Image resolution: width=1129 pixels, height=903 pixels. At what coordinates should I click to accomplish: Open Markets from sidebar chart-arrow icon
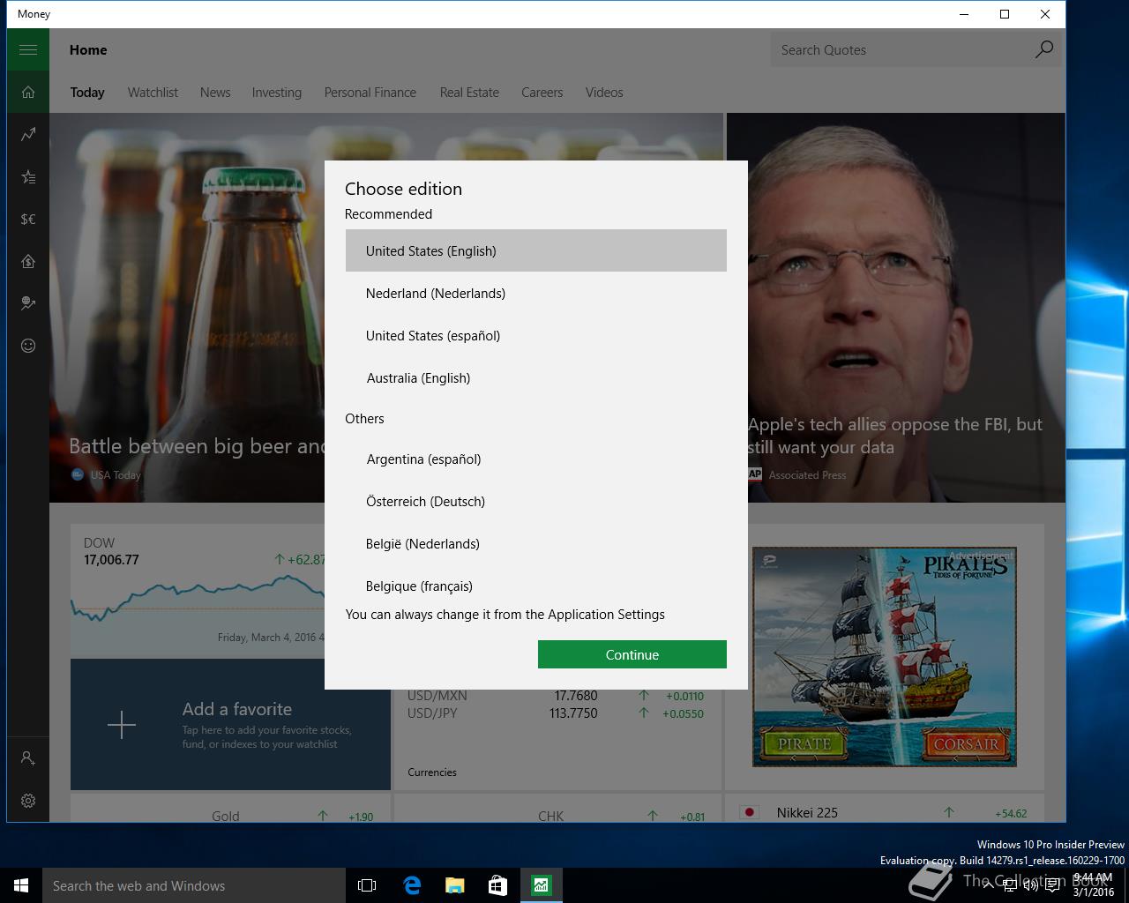coord(28,135)
